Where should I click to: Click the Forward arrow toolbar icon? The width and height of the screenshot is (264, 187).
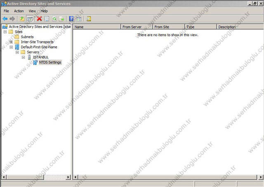(x=12, y=19)
